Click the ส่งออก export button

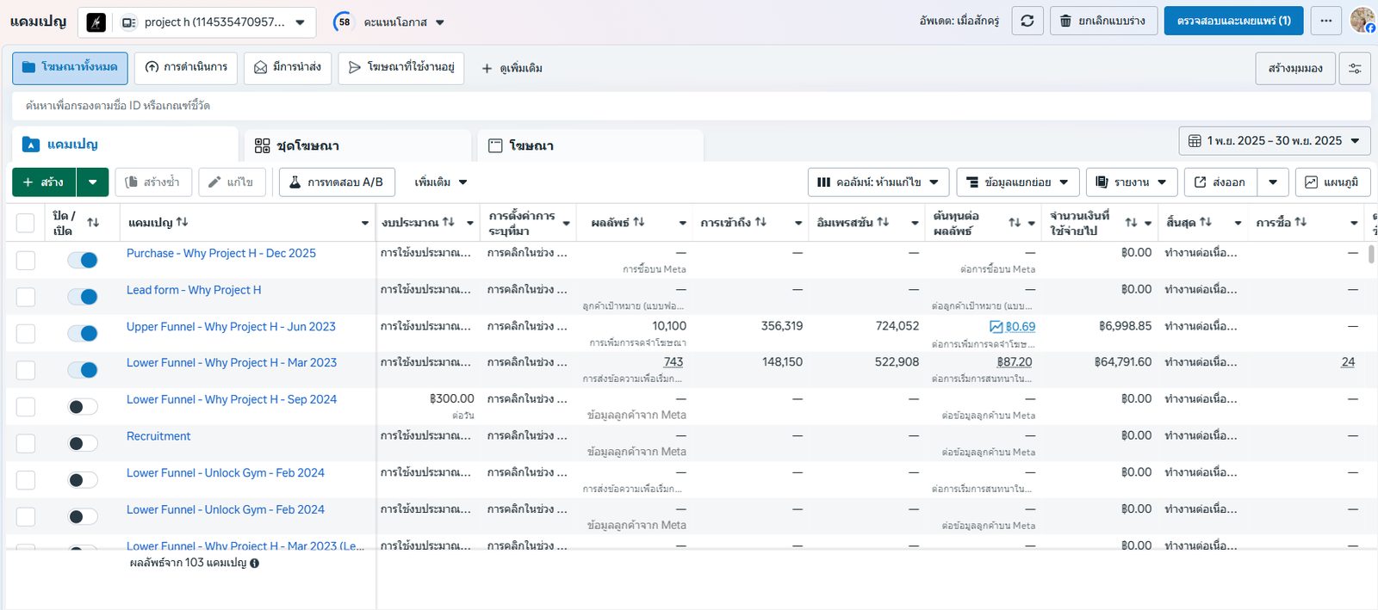(1220, 182)
